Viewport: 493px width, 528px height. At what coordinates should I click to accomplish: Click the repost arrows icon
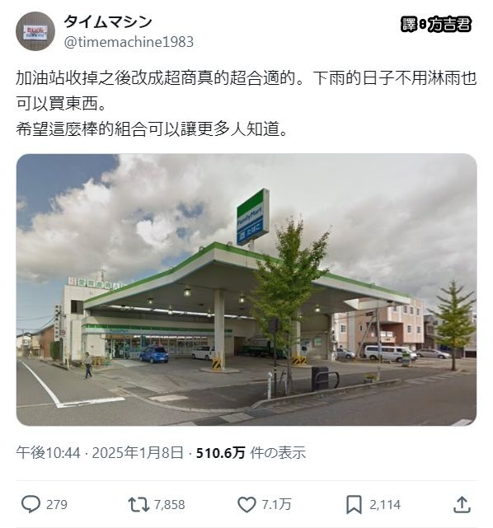tap(139, 504)
